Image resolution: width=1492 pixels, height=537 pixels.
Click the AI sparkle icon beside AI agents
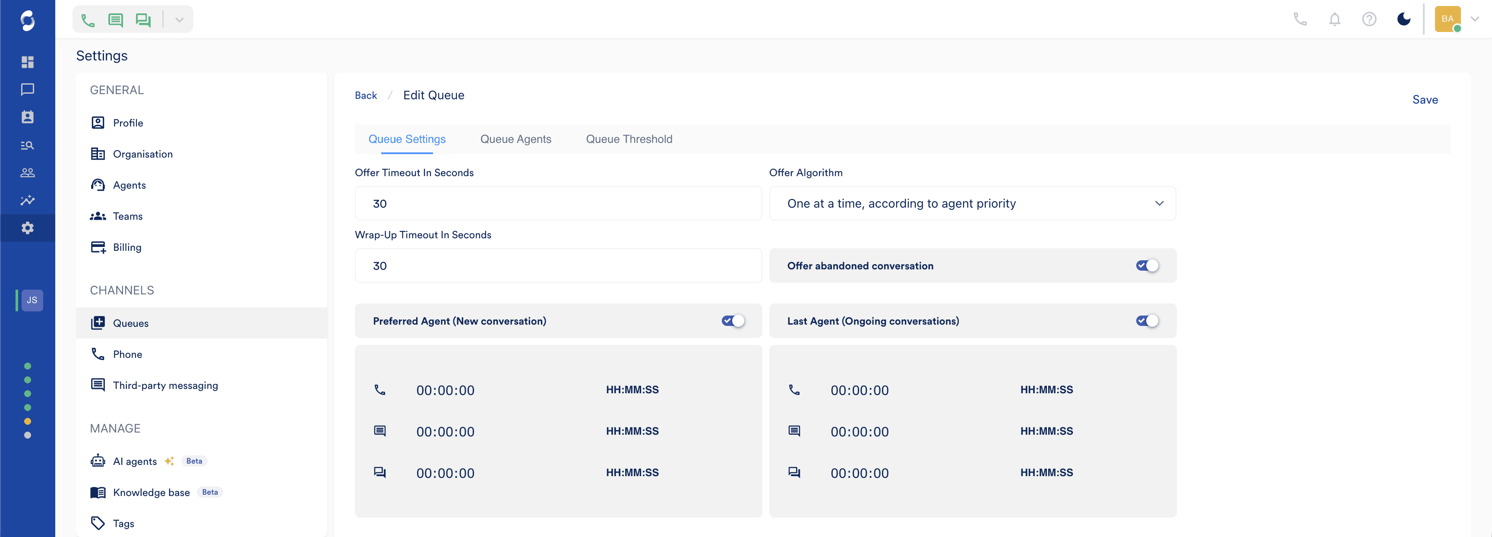point(169,461)
